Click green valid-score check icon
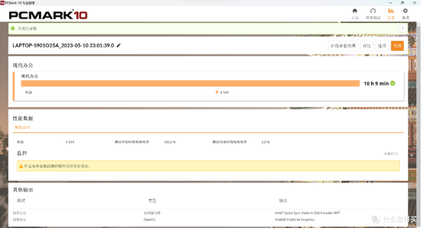 tap(12, 28)
